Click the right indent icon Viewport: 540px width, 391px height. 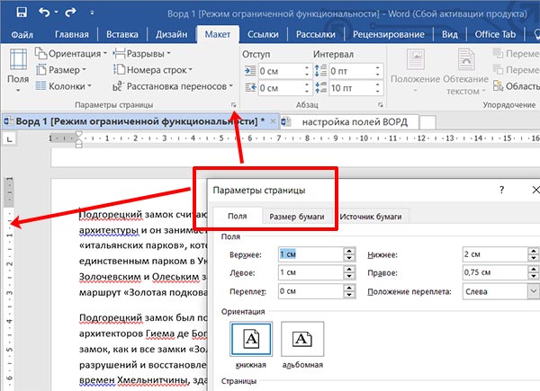[250, 88]
